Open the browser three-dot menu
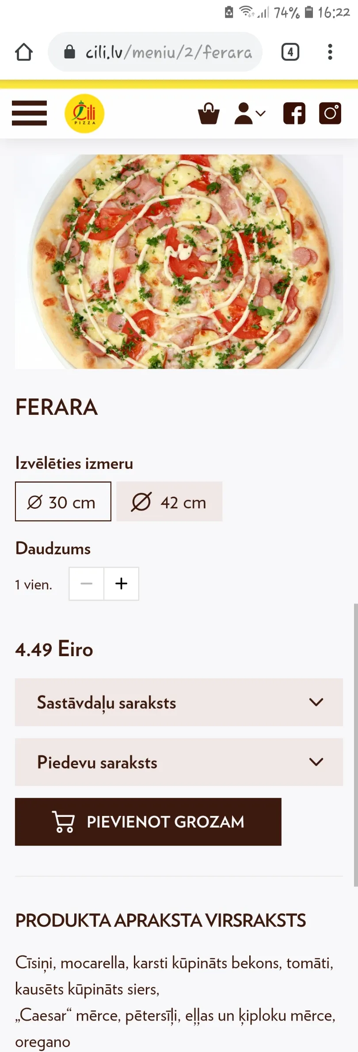 [x=330, y=52]
